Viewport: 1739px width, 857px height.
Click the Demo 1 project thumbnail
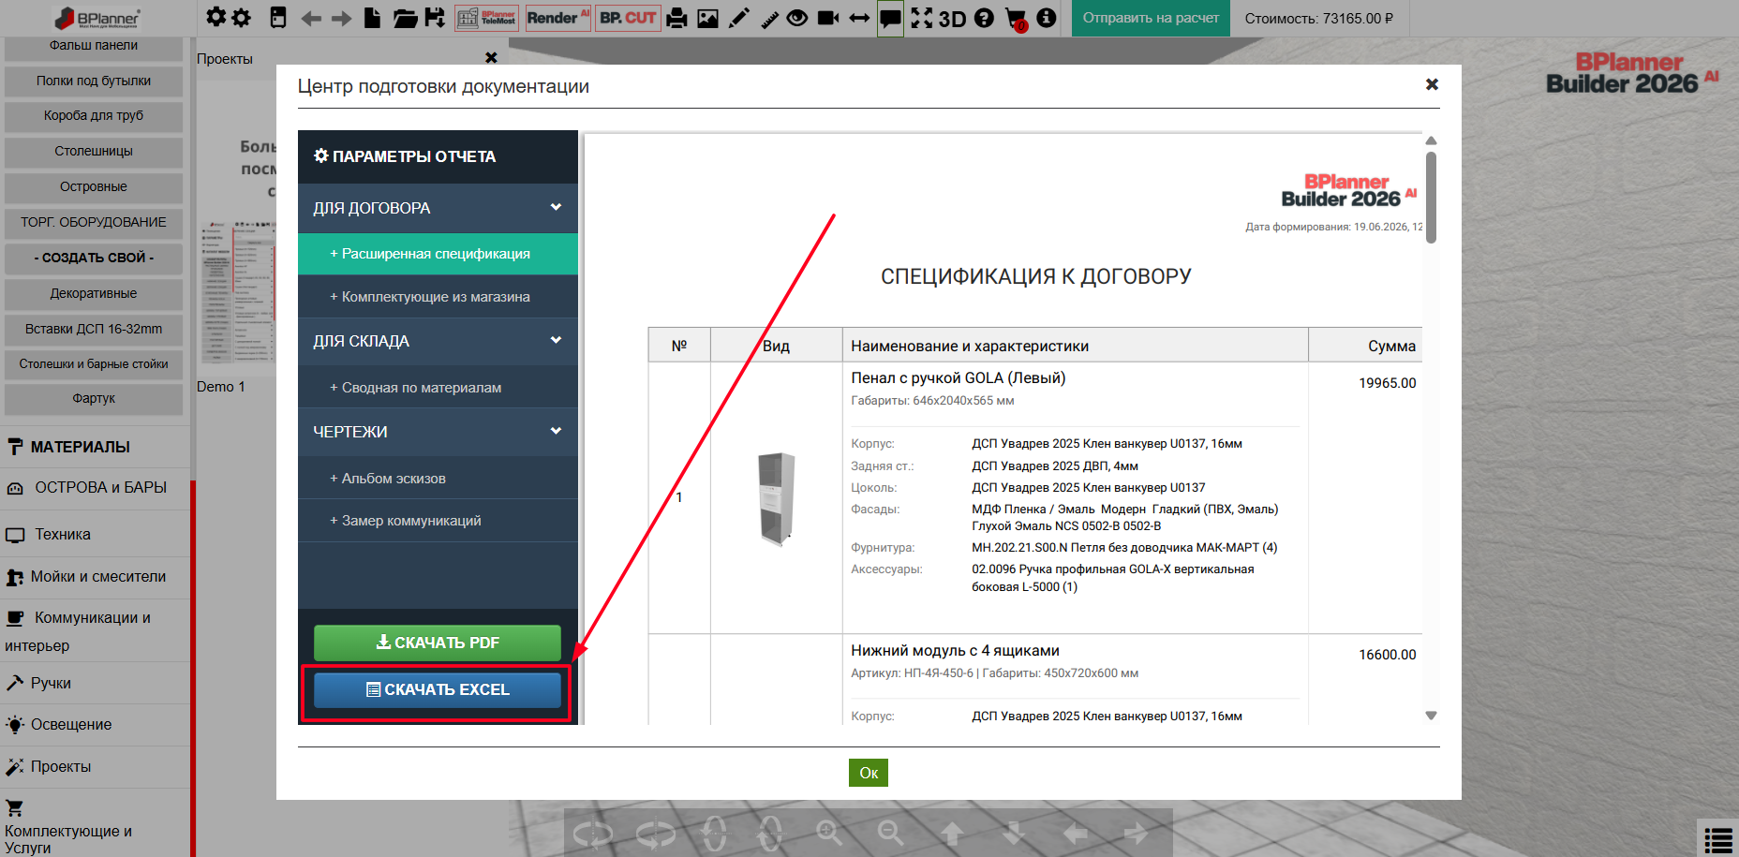pos(238,291)
